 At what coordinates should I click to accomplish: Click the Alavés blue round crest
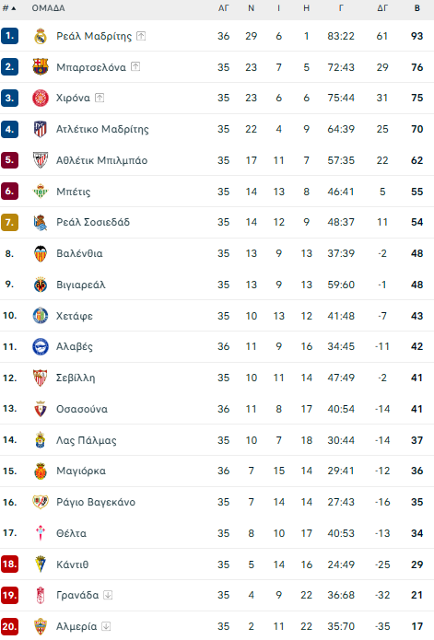[x=41, y=346]
